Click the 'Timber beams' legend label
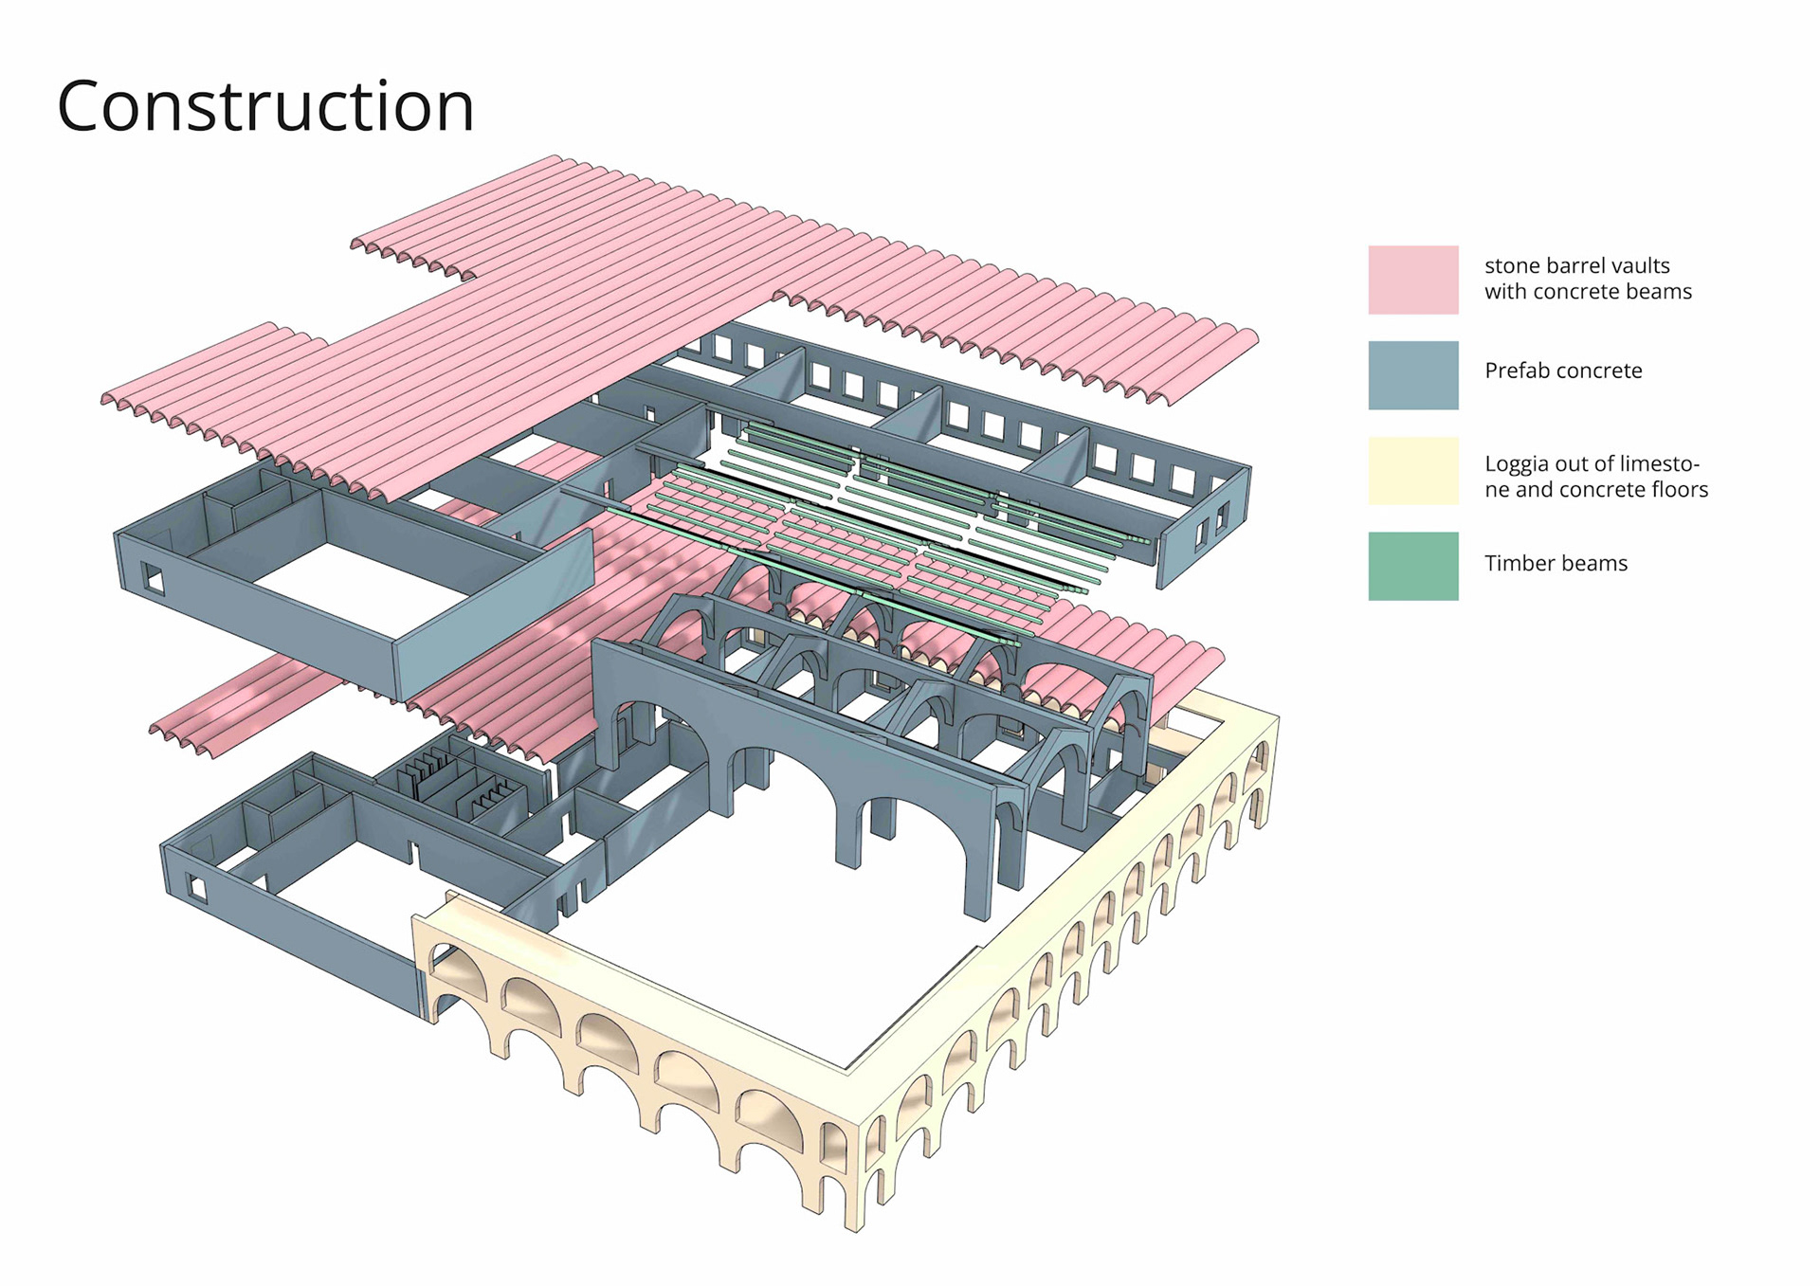1820x1286 pixels. pyautogui.click(x=1555, y=563)
